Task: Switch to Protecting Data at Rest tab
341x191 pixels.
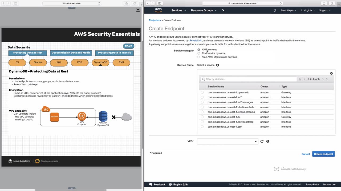Action: (27, 53)
